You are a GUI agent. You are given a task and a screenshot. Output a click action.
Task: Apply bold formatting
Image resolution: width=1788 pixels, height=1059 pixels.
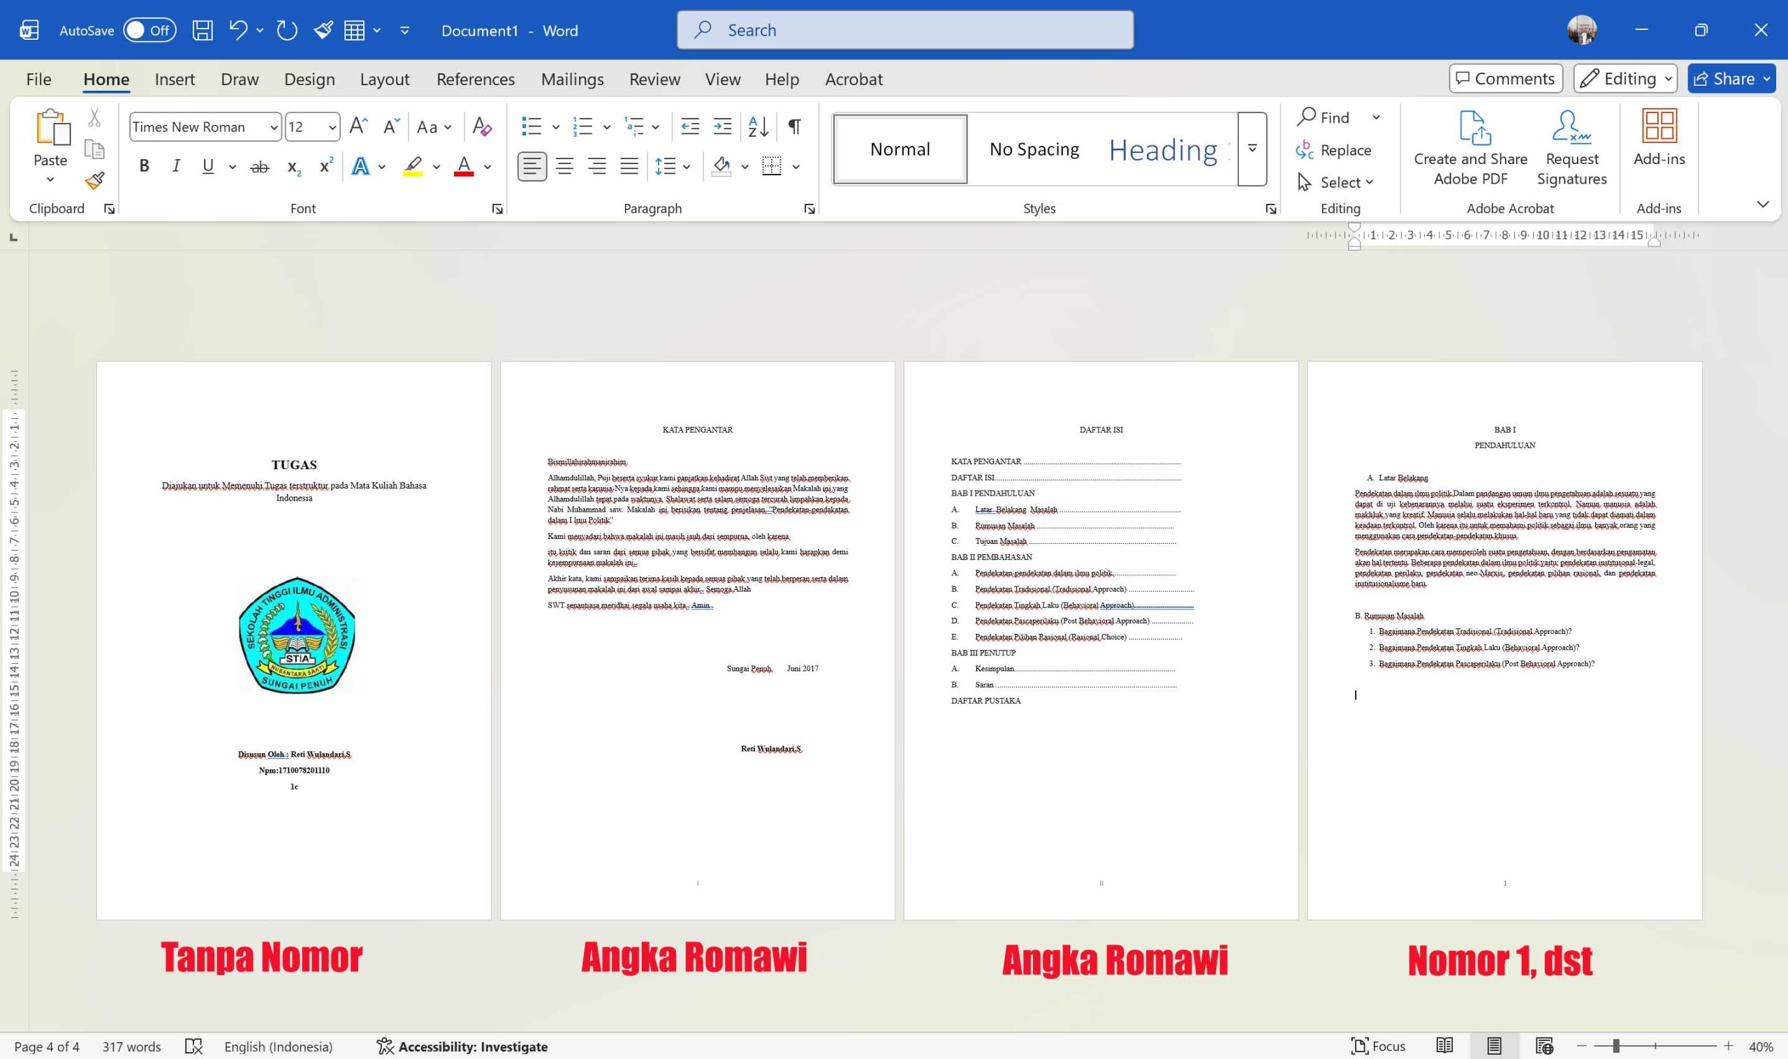click(143, 165)
